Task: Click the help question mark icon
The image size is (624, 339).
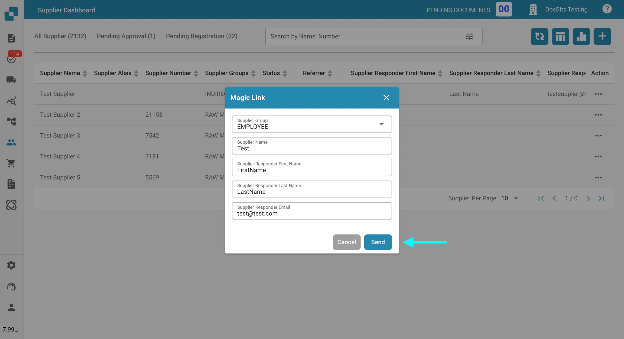Action: point(607,9)
